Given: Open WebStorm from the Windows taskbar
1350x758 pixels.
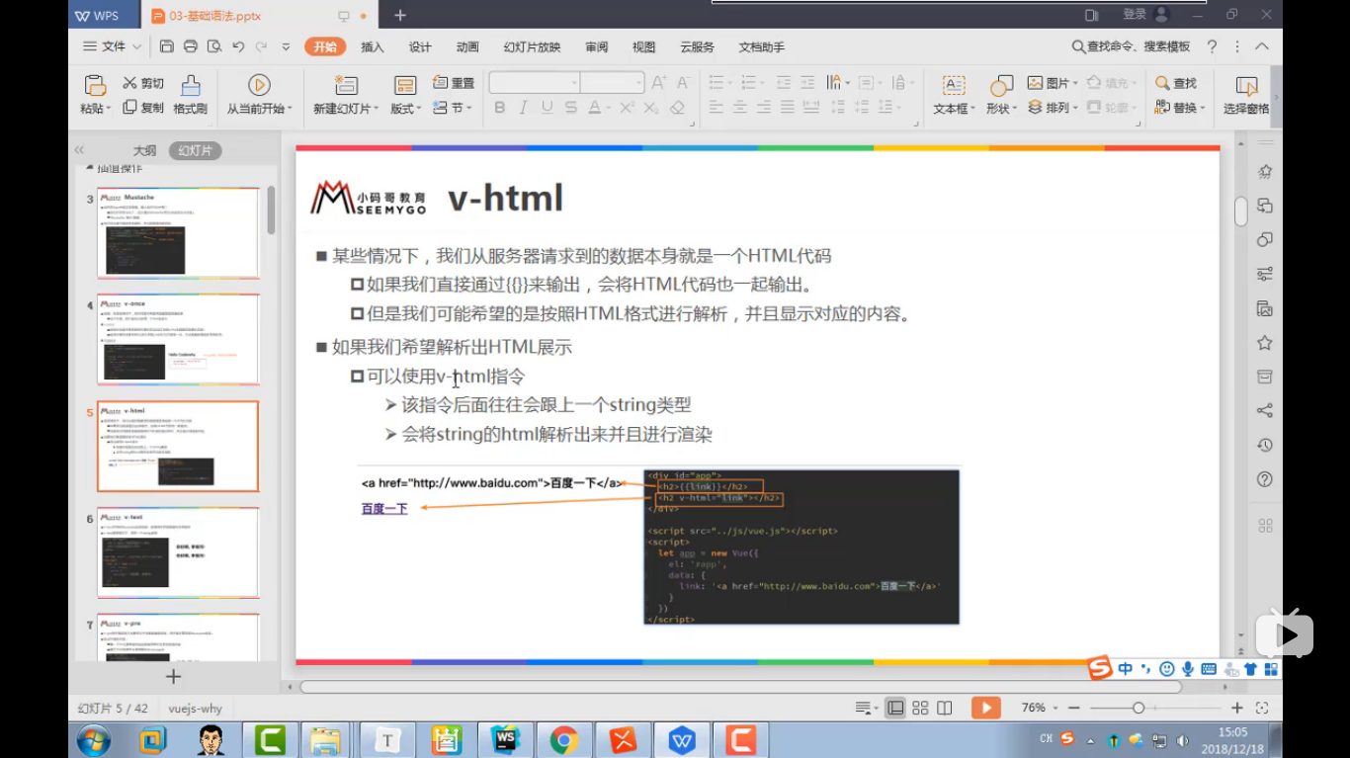Looking at the screenshot, I should pos(506,739).
